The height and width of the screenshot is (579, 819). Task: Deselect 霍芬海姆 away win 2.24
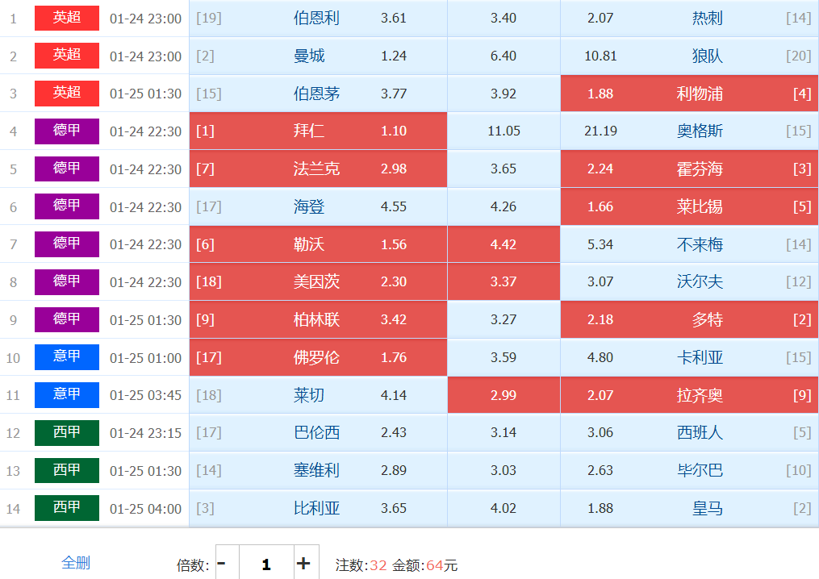coord(689,169)
